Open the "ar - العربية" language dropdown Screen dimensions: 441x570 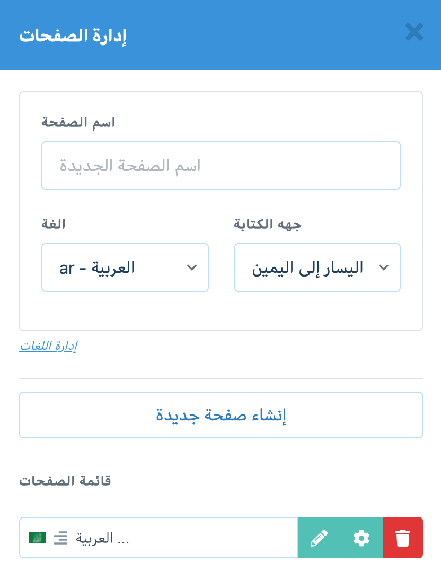coord(125,267)
